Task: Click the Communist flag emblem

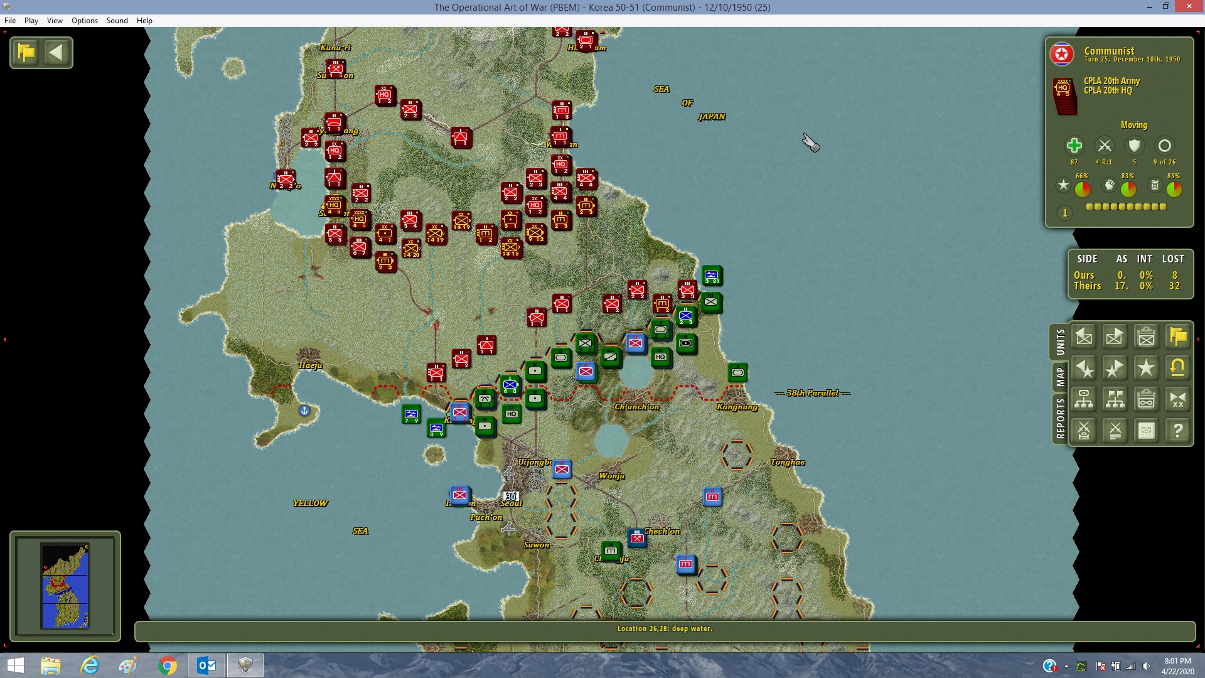Action: (x=1062, y=55)
